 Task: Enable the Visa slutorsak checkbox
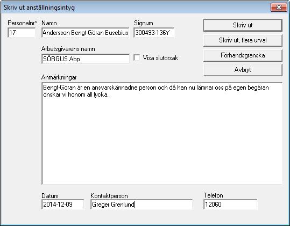tap(137, 57)
